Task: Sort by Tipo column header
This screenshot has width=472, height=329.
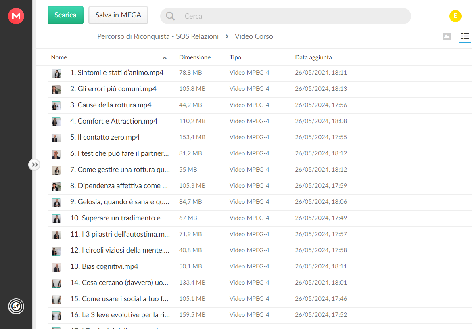Action: pyautogui.click(x=235, y=57)
